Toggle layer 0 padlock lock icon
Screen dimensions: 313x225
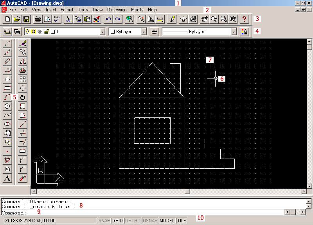coord(47,31)
